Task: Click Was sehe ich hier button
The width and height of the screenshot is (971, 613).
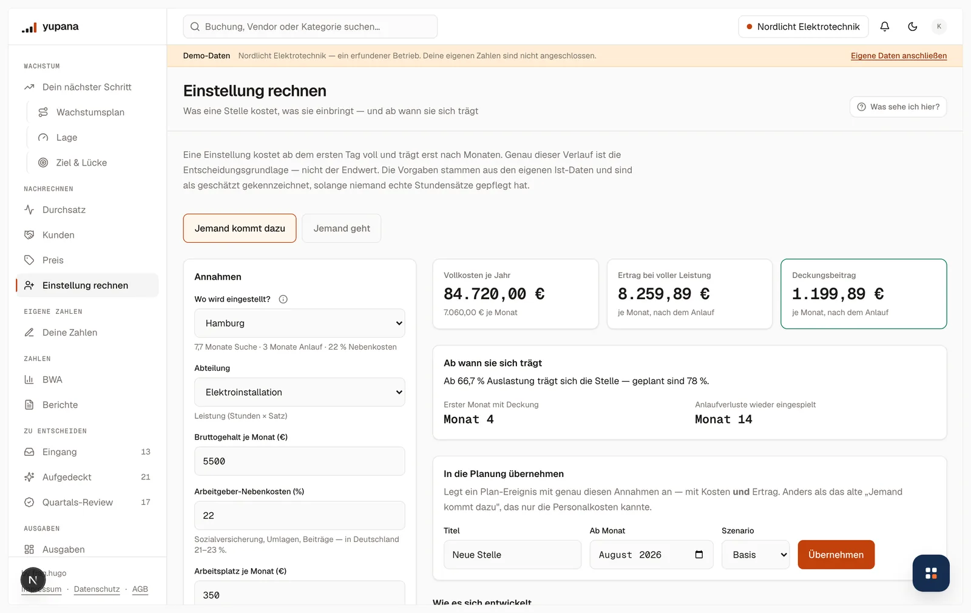Action: click(898, 107)
